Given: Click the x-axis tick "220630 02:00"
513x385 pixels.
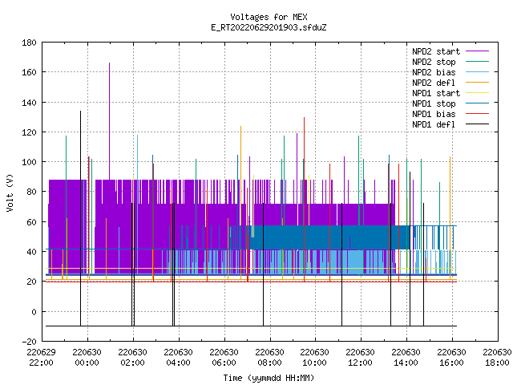Looking at the screenshot, I should tap(132, 358).
